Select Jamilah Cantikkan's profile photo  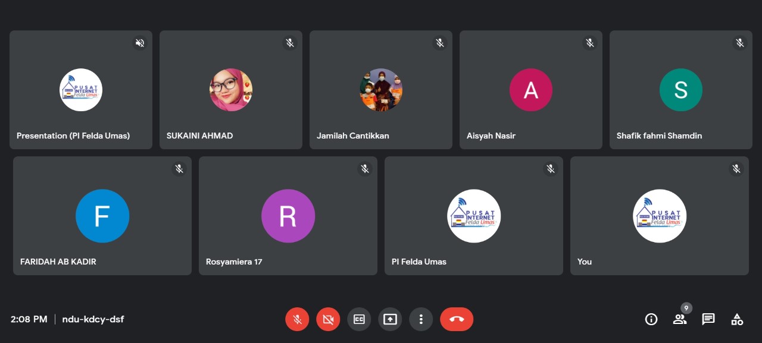click(x=381, y=90)
